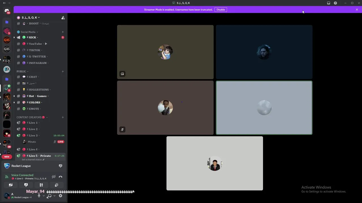The image size is (362, 203).
Task: Disable Streamer Mode from the banner
Action: point(221,10)
